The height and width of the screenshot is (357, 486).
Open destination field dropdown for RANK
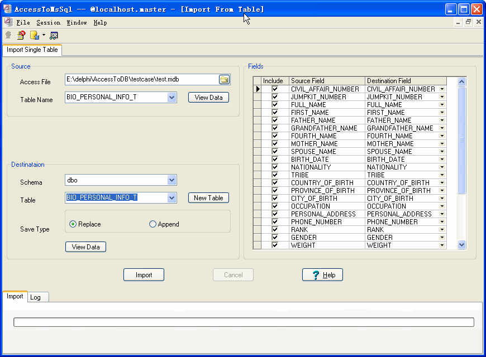442,229
